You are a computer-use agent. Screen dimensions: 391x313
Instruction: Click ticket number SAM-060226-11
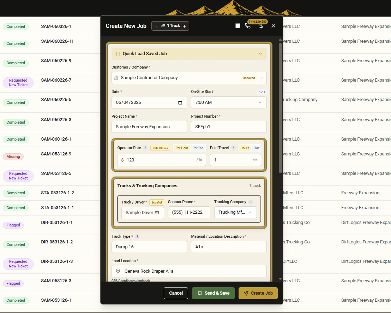[x=58, y=41]
